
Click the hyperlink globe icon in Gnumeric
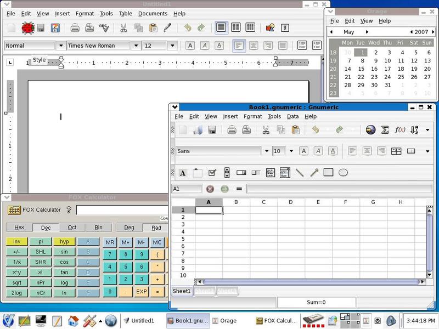pos(370,130)
